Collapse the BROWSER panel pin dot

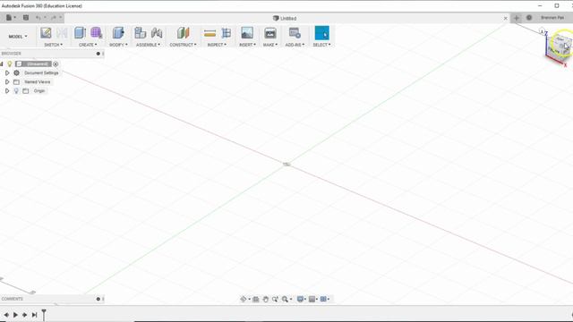(98, 54)
